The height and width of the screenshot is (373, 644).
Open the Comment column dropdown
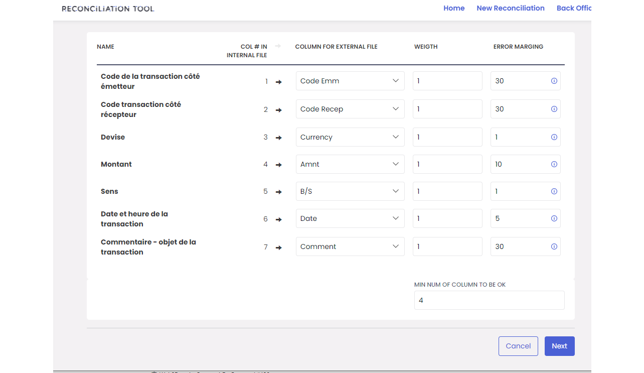tap(350, 246)
